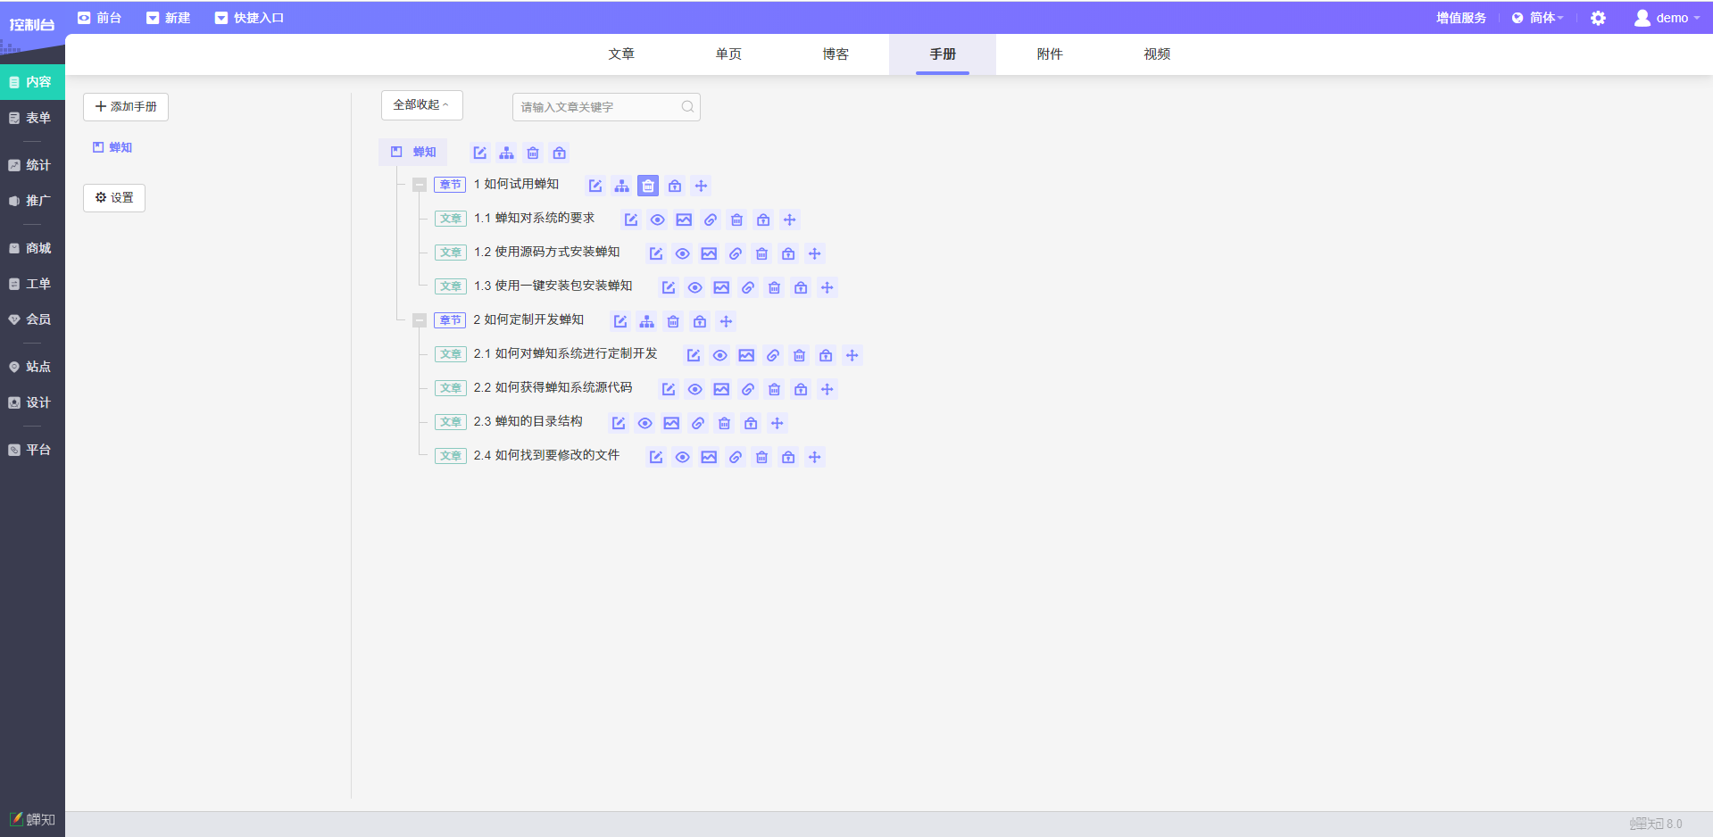Click lock icon of root 蝉知 book
1713x837 pixels.
click(560, 153)
